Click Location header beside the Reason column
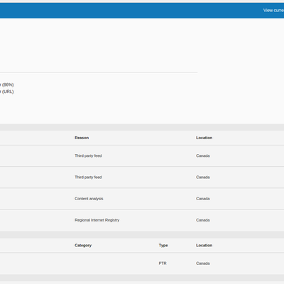The image size is (284, 284). (204, 138)
